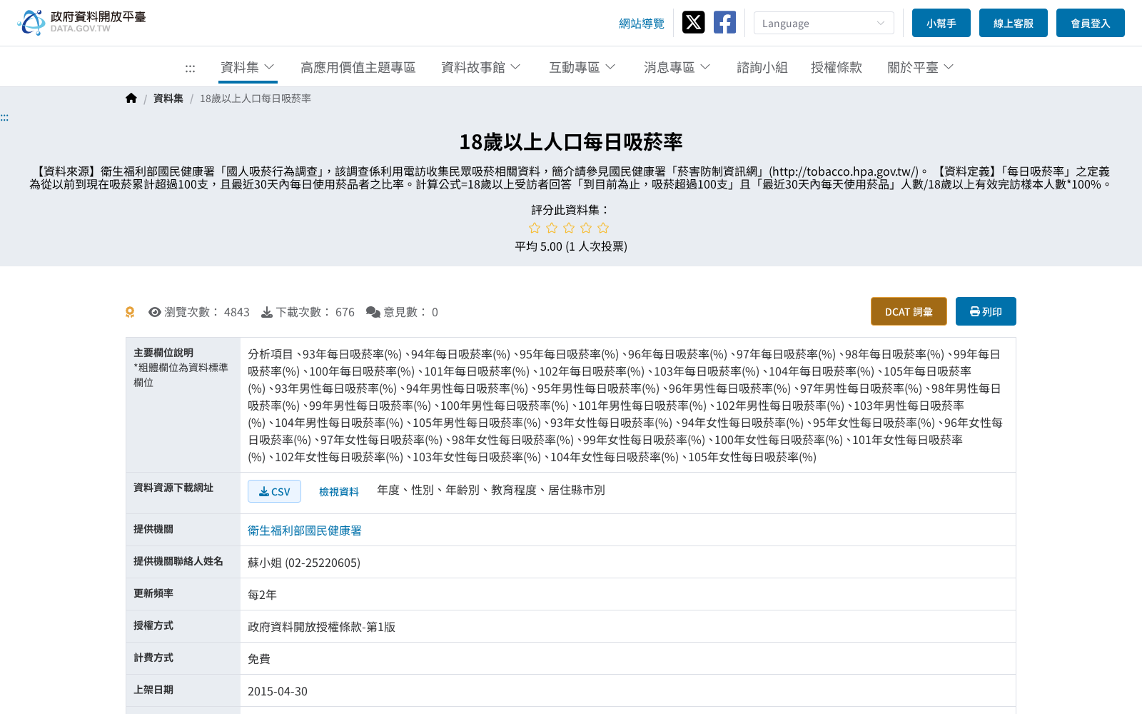Image resolution: width=1142 pixels, height=714 pixels.
Task: Open the 網站導覽 link
Action: [x=642, y=24]
